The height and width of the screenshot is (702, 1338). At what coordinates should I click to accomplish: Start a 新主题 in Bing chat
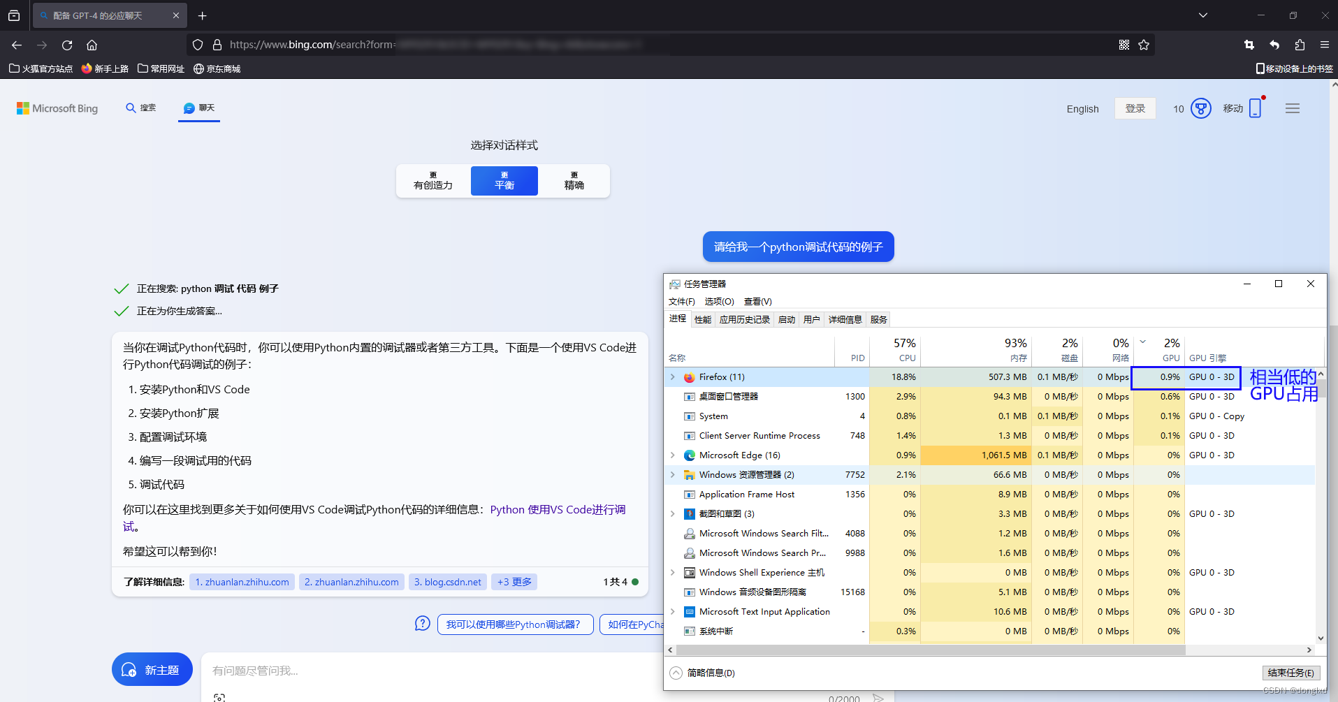(x=152, y=670)
